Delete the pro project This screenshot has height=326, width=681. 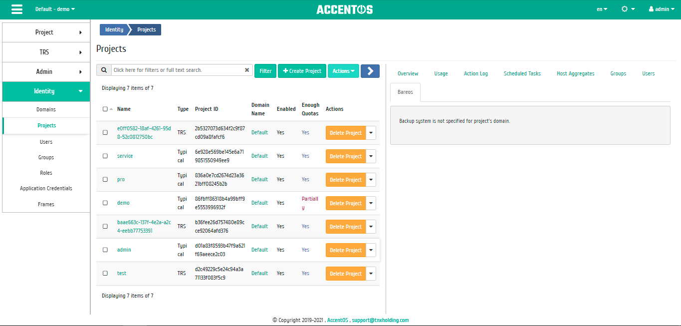(x=346, y=180)
